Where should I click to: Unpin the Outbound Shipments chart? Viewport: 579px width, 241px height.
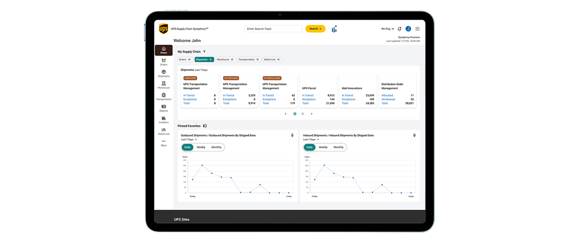pos(292,136)
